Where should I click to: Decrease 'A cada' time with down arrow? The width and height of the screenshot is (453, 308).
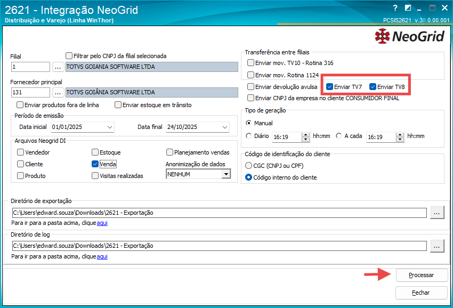coord(400,139)
